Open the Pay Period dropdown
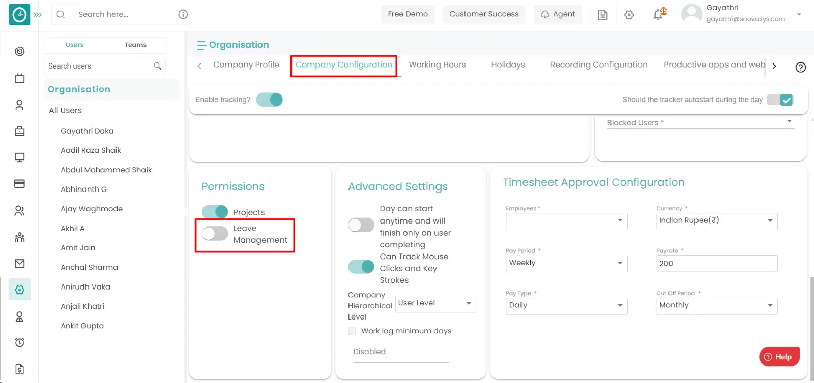The width and height of the screenshot is (814, 383). coord(566,263)
